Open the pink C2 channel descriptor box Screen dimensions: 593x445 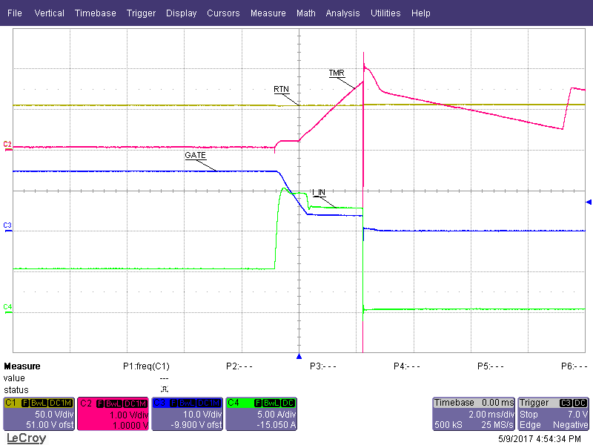click(x=113, y=414)
